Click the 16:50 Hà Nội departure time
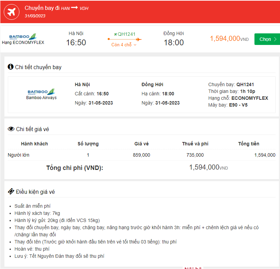This screenshot has width=280, height=269. click(x=76, y=43)
